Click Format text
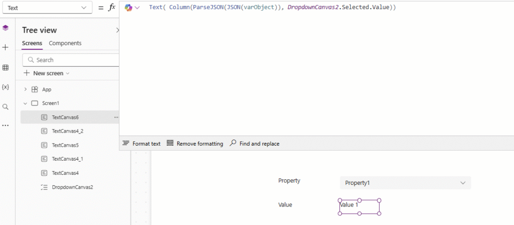The height and width of the screenshot is (225, 514). point(141,144)
